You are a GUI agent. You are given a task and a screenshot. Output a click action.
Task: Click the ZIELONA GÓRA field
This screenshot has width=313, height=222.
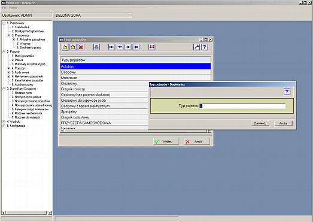93,16
